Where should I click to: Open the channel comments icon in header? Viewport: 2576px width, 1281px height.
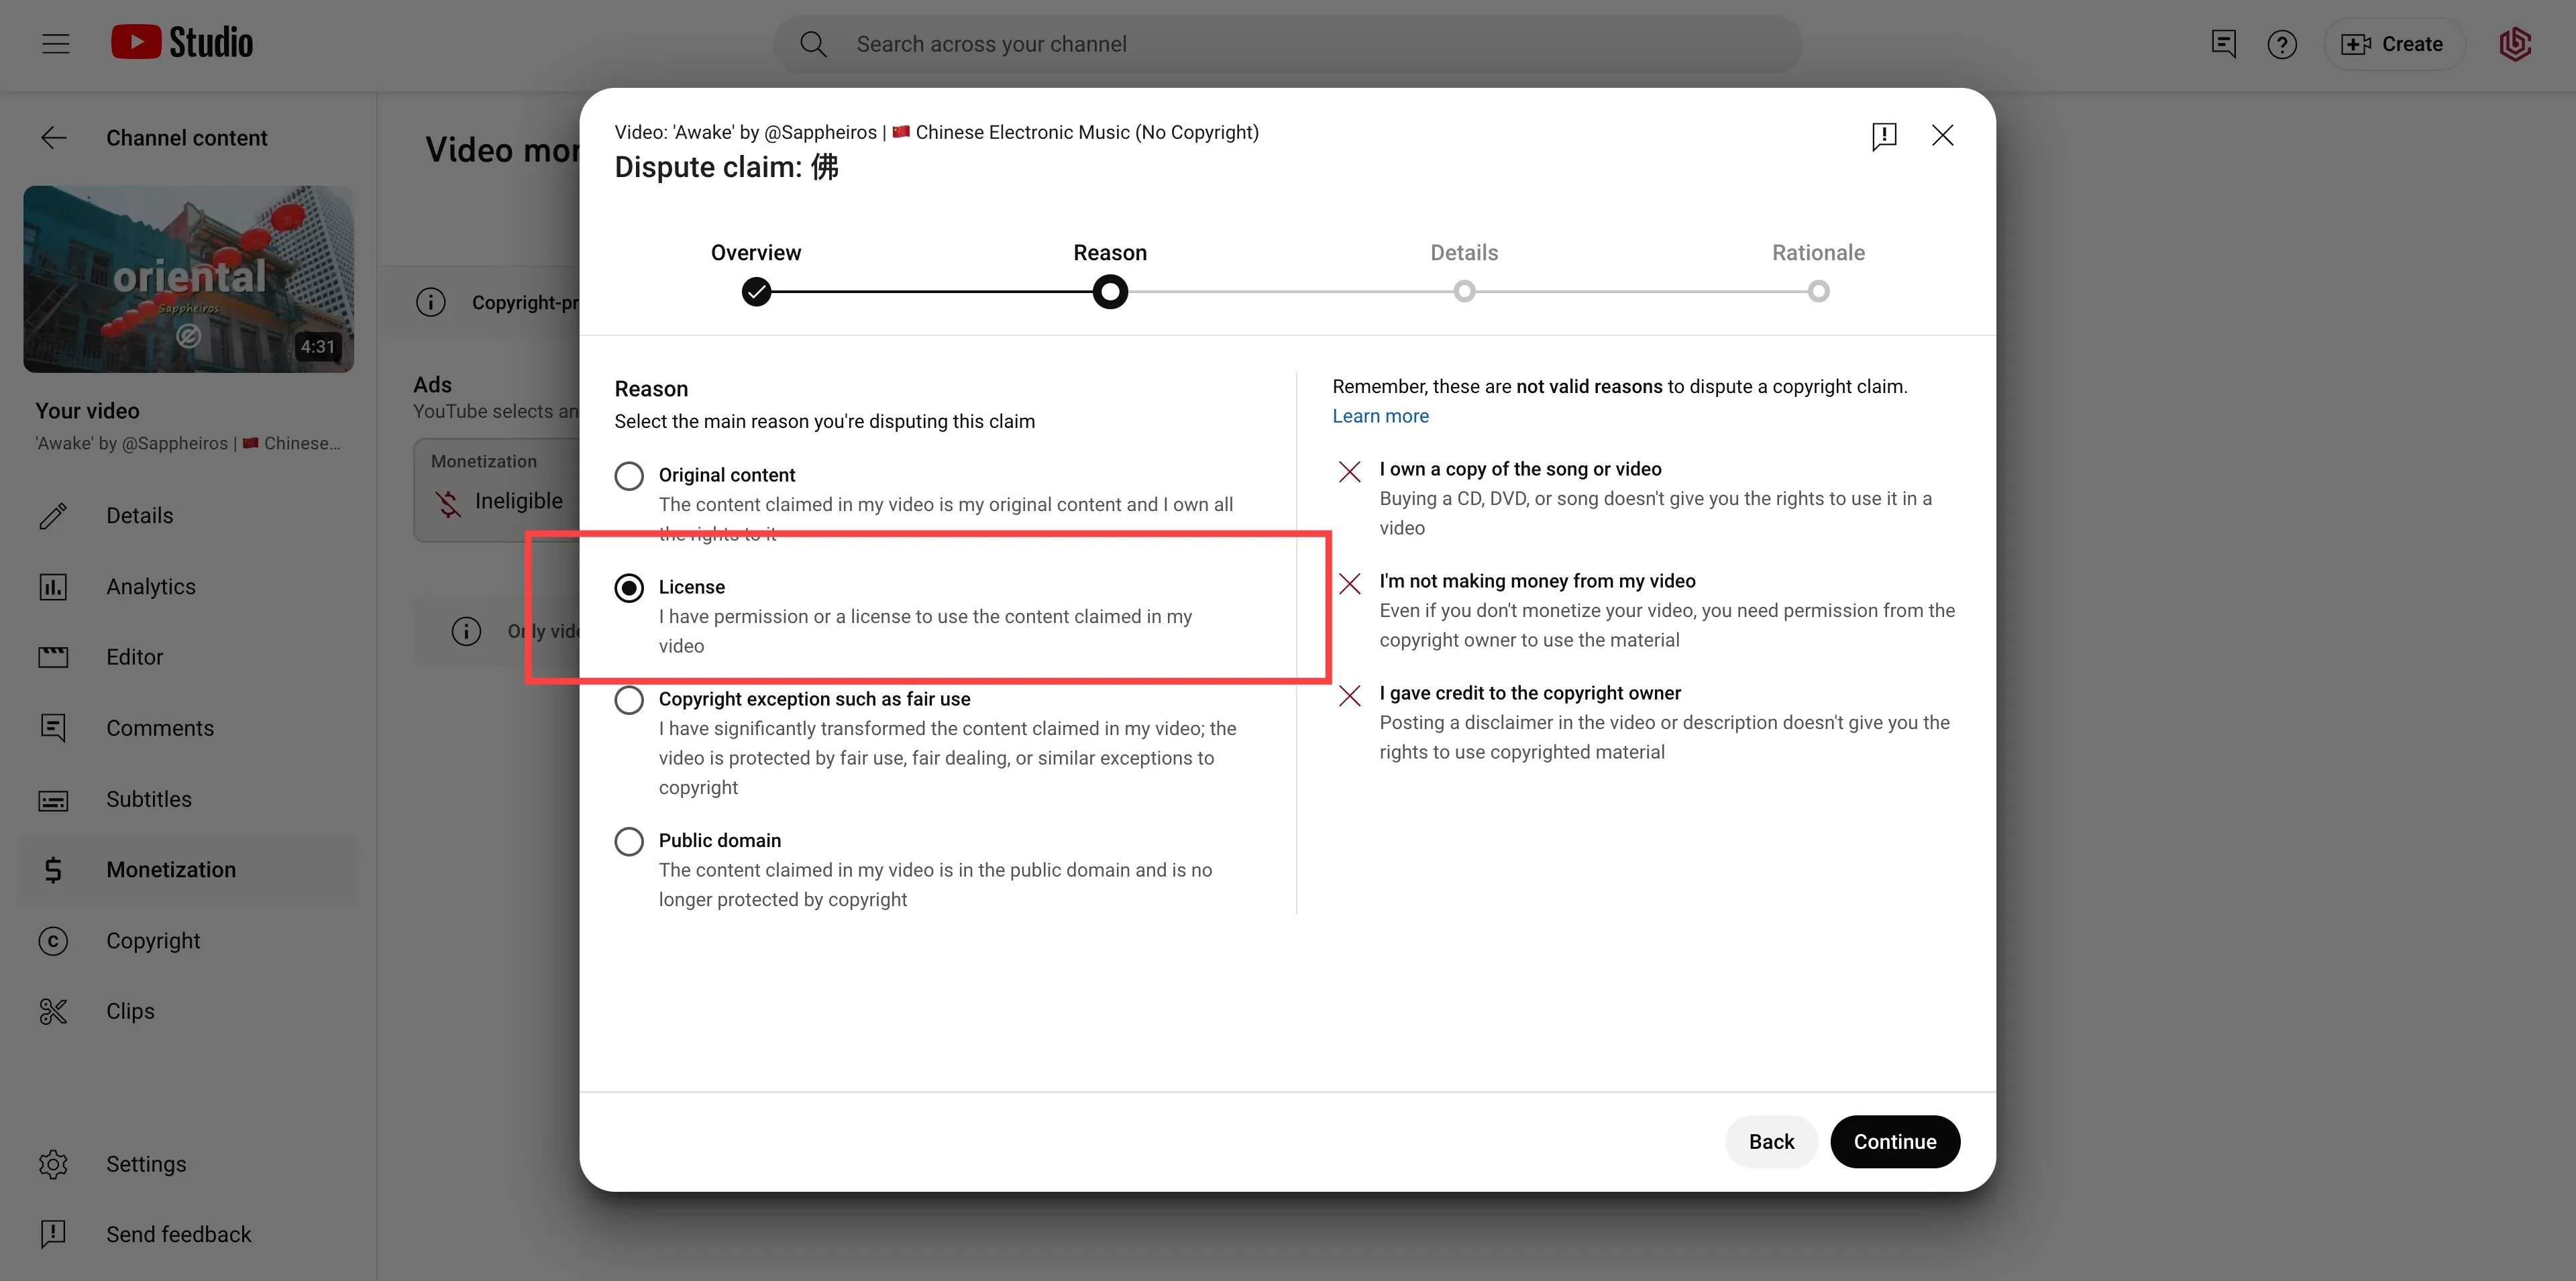point(2223,44)
